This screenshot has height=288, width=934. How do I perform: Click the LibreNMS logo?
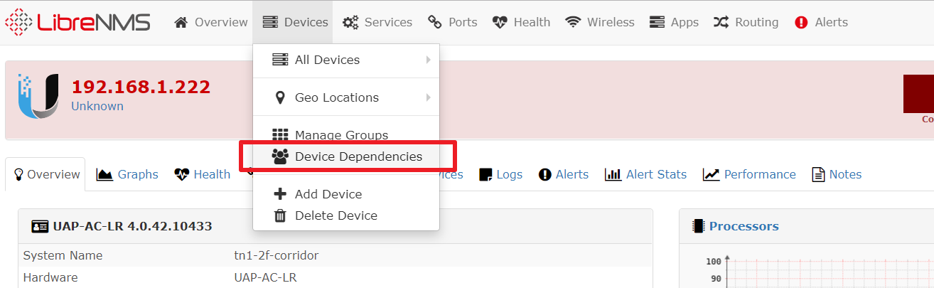point(77,22)
